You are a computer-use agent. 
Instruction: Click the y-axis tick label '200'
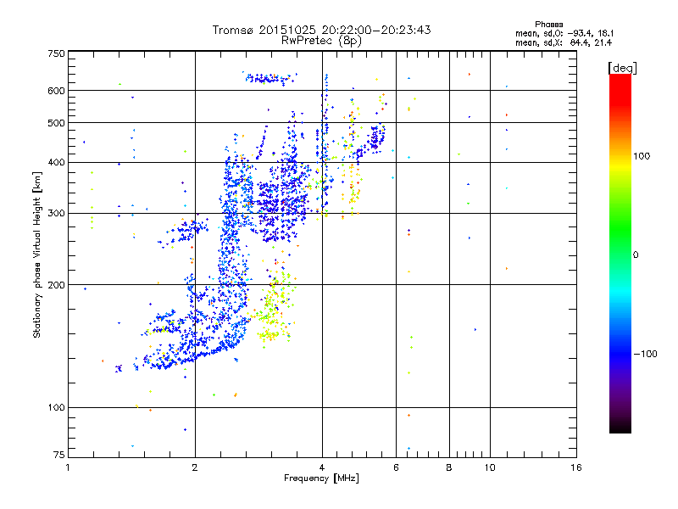[56, 285]
